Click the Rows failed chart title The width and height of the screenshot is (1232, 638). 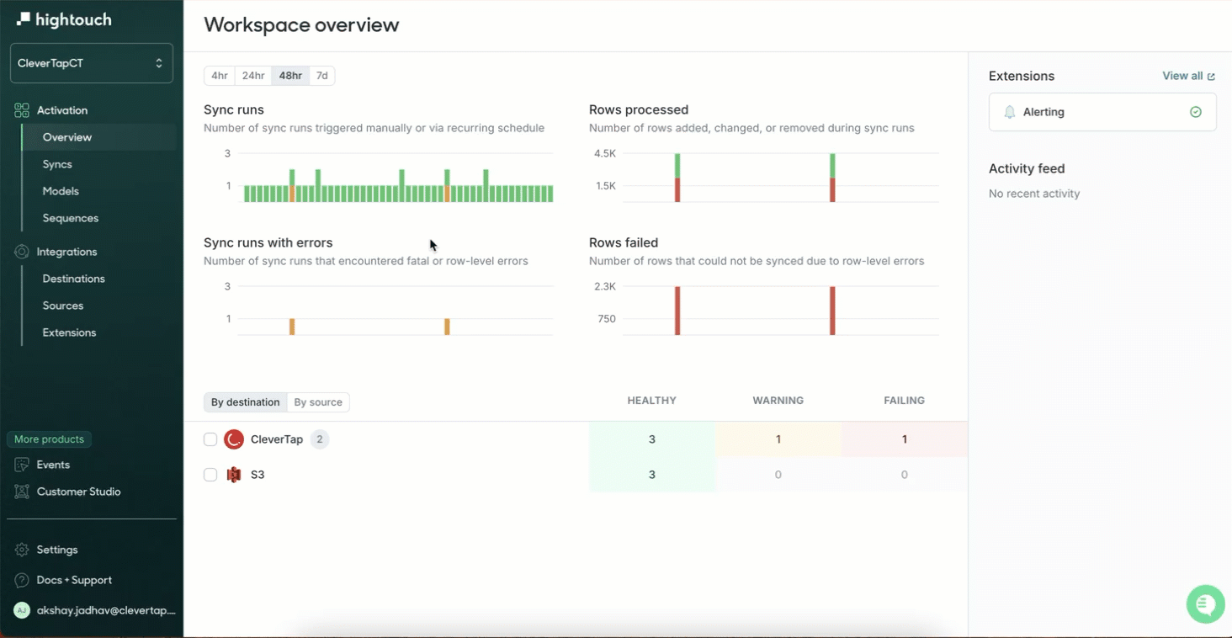click(624, 242)
